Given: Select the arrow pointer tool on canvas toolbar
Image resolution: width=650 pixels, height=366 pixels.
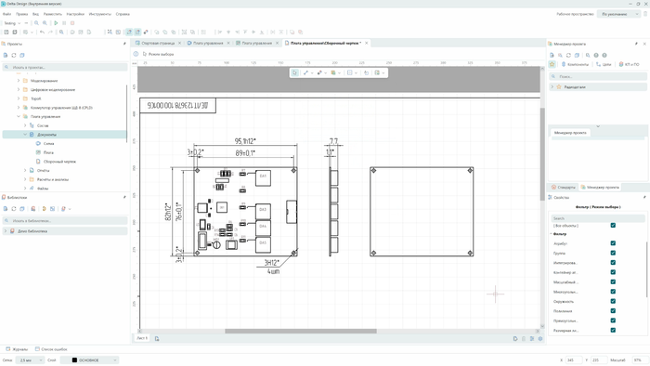Looking at the screenshot, I should [x=294, y=73].
